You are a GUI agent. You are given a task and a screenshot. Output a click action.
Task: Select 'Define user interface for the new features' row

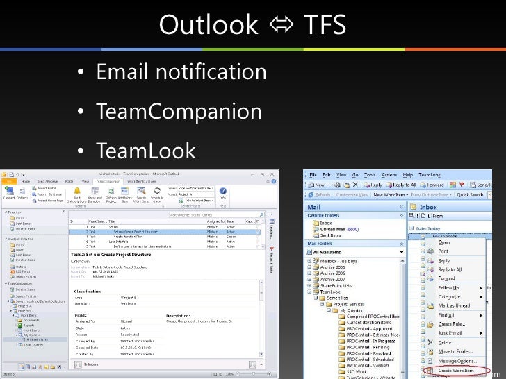point(164,246)
